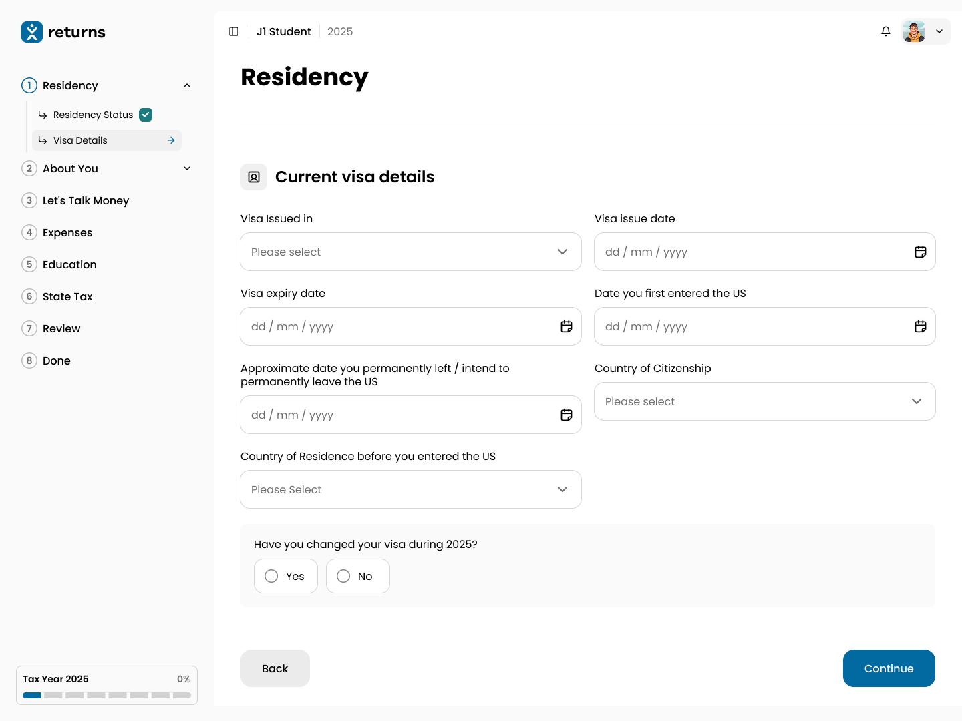Open Country of Citizenship dropdown
This screenshot has height=721, width=962.
click(x=764, y=401)
